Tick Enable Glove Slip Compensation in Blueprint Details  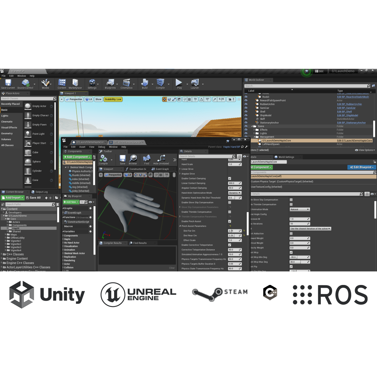coord(230,203)
